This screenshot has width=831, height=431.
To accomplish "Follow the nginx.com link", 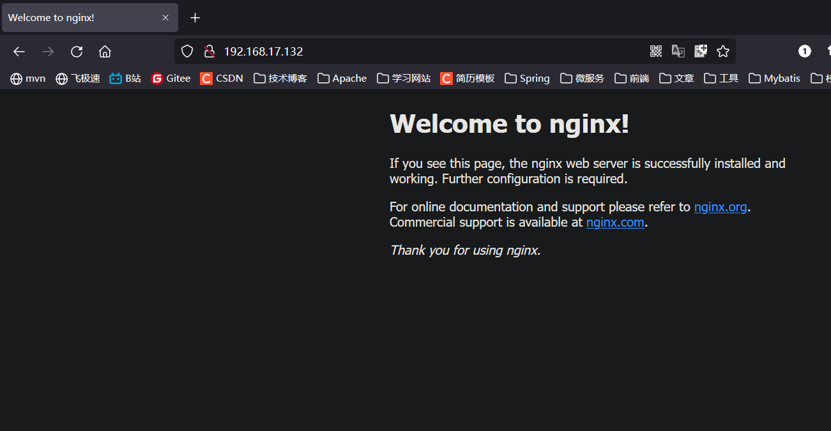I will click(615, 222).
